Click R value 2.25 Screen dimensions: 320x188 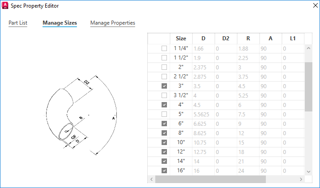coord(248,58)
